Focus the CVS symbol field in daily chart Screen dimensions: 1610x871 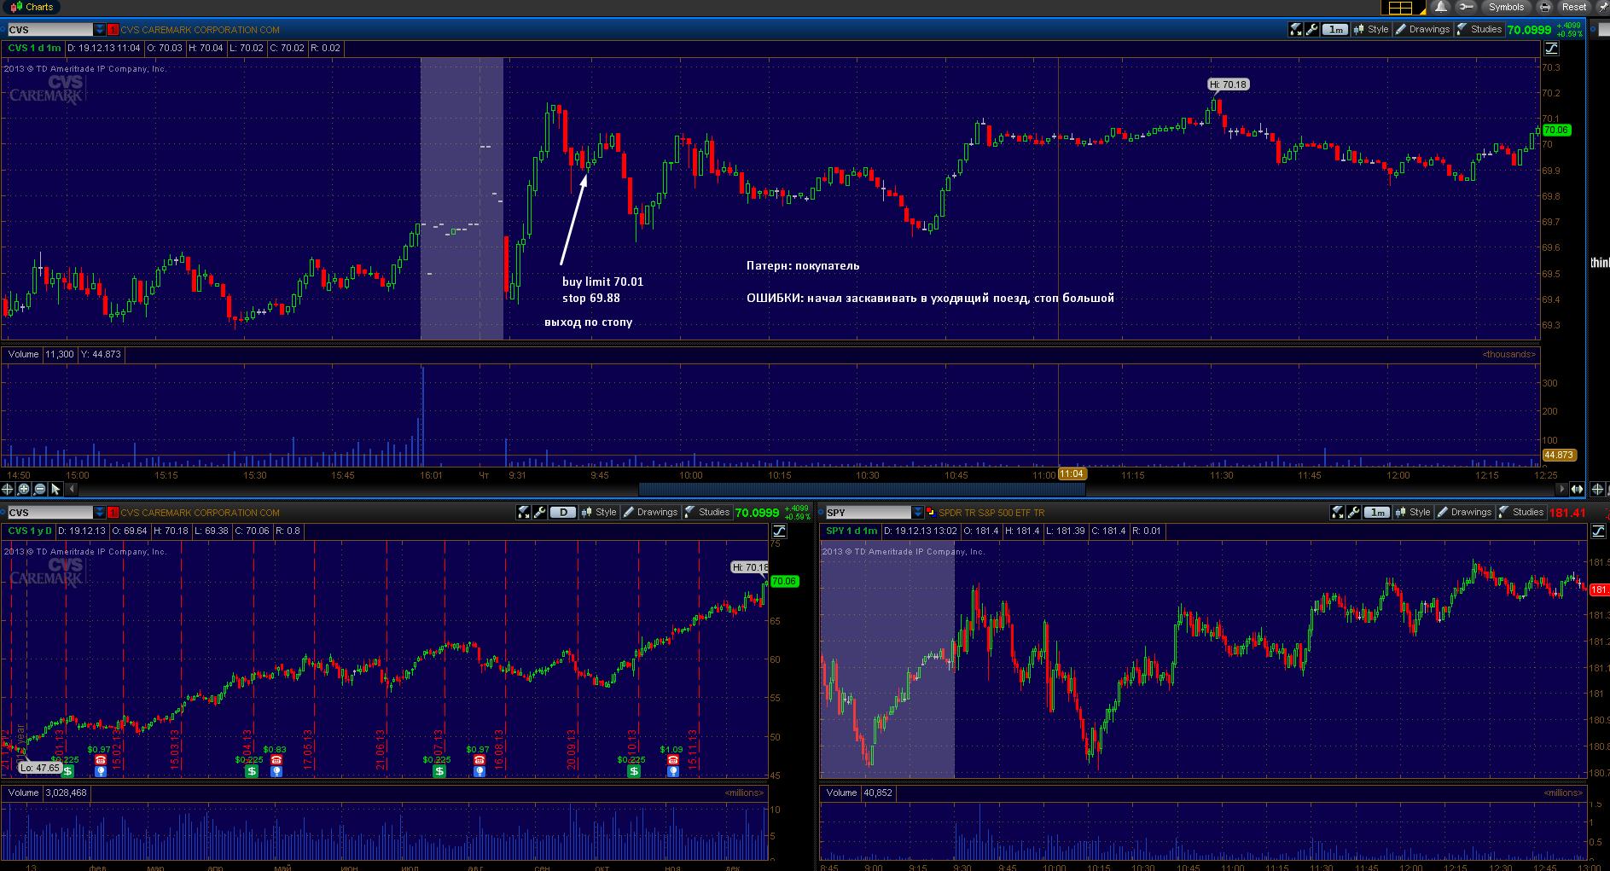pyautogui.click(x=49, y=513)
